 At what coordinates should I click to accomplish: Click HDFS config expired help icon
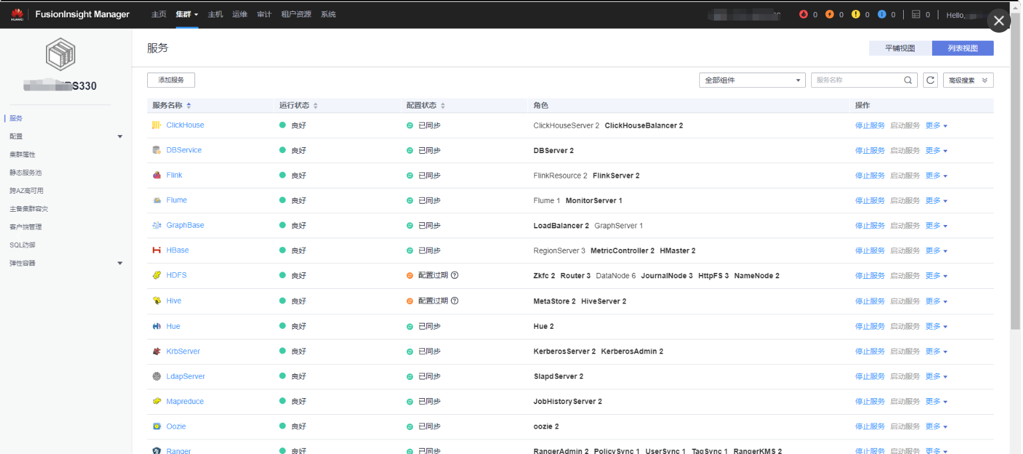(455, 276)
